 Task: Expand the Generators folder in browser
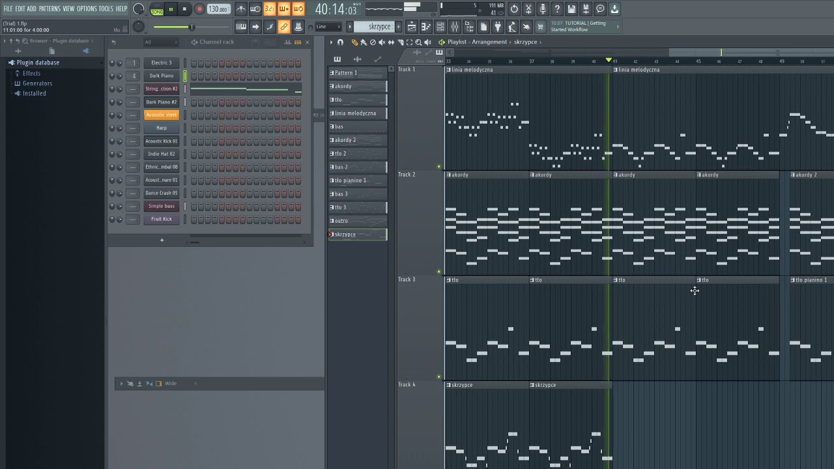point(37,83)
